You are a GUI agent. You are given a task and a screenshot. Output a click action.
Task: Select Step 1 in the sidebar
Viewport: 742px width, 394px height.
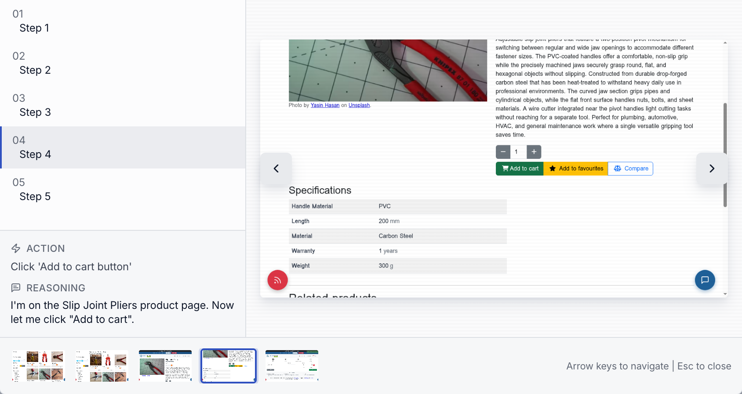pyautogui.click(x=123, y=21)
